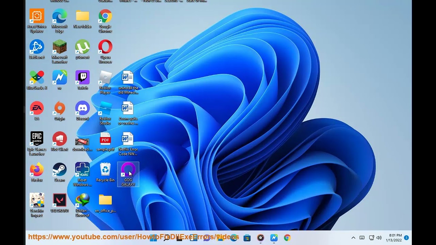Click the EA app shortcut

coord(37,111)
